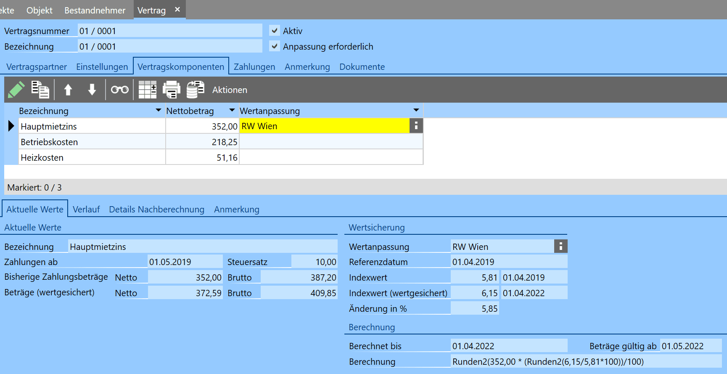This screenshot has height=374, width=727.
Task: Open the Verlauf tab
Action: pos(86,210)
